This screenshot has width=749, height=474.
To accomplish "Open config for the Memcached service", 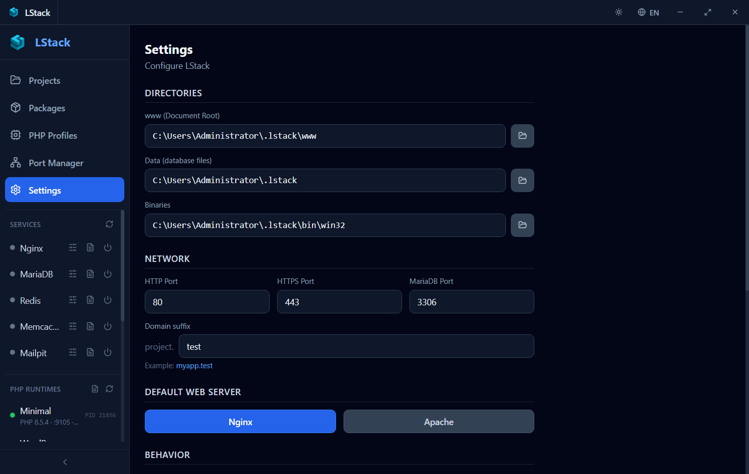I will click(73, 326).
